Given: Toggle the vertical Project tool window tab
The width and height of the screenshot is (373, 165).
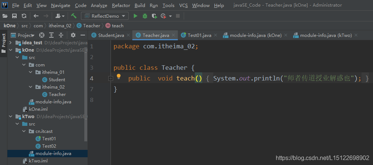Looking at the screenshot, I should click(x=4, y=44).
